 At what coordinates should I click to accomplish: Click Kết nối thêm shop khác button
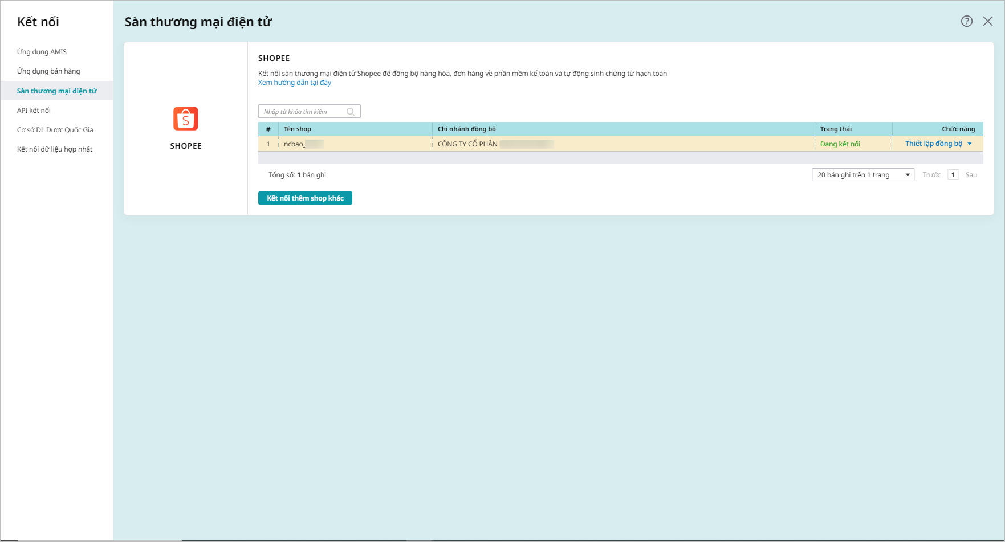tap(305, 198)
